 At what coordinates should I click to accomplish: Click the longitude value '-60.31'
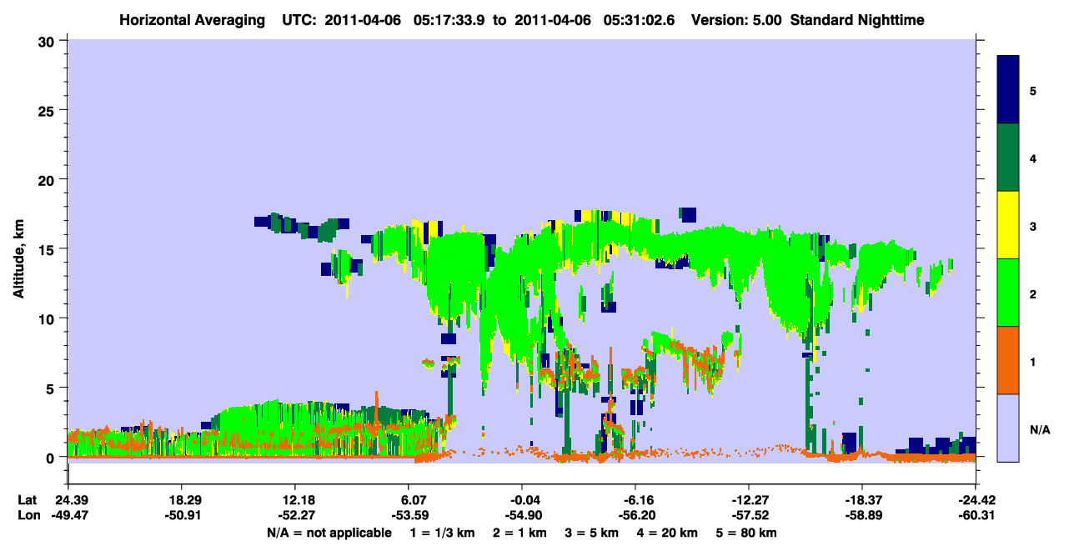(x=976, y=516)
